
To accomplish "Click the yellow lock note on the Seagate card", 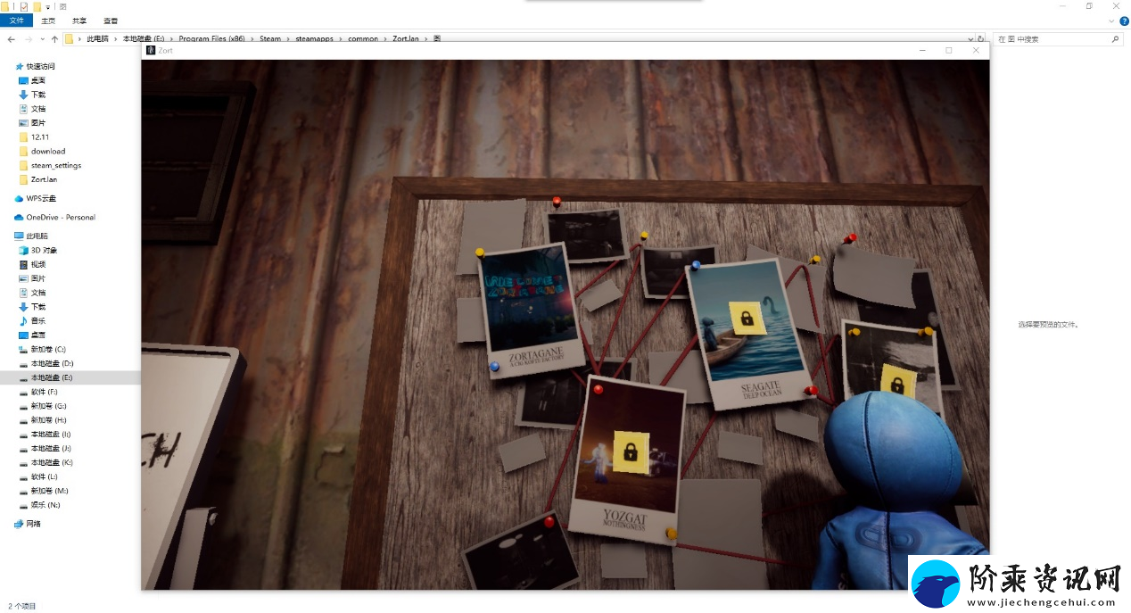I will point(747,317).
